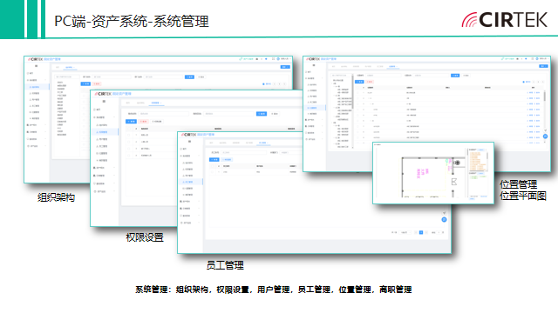Click the floor plan thumbnail image
This screenshot has width=558, height=313.
tap(433, 173)
